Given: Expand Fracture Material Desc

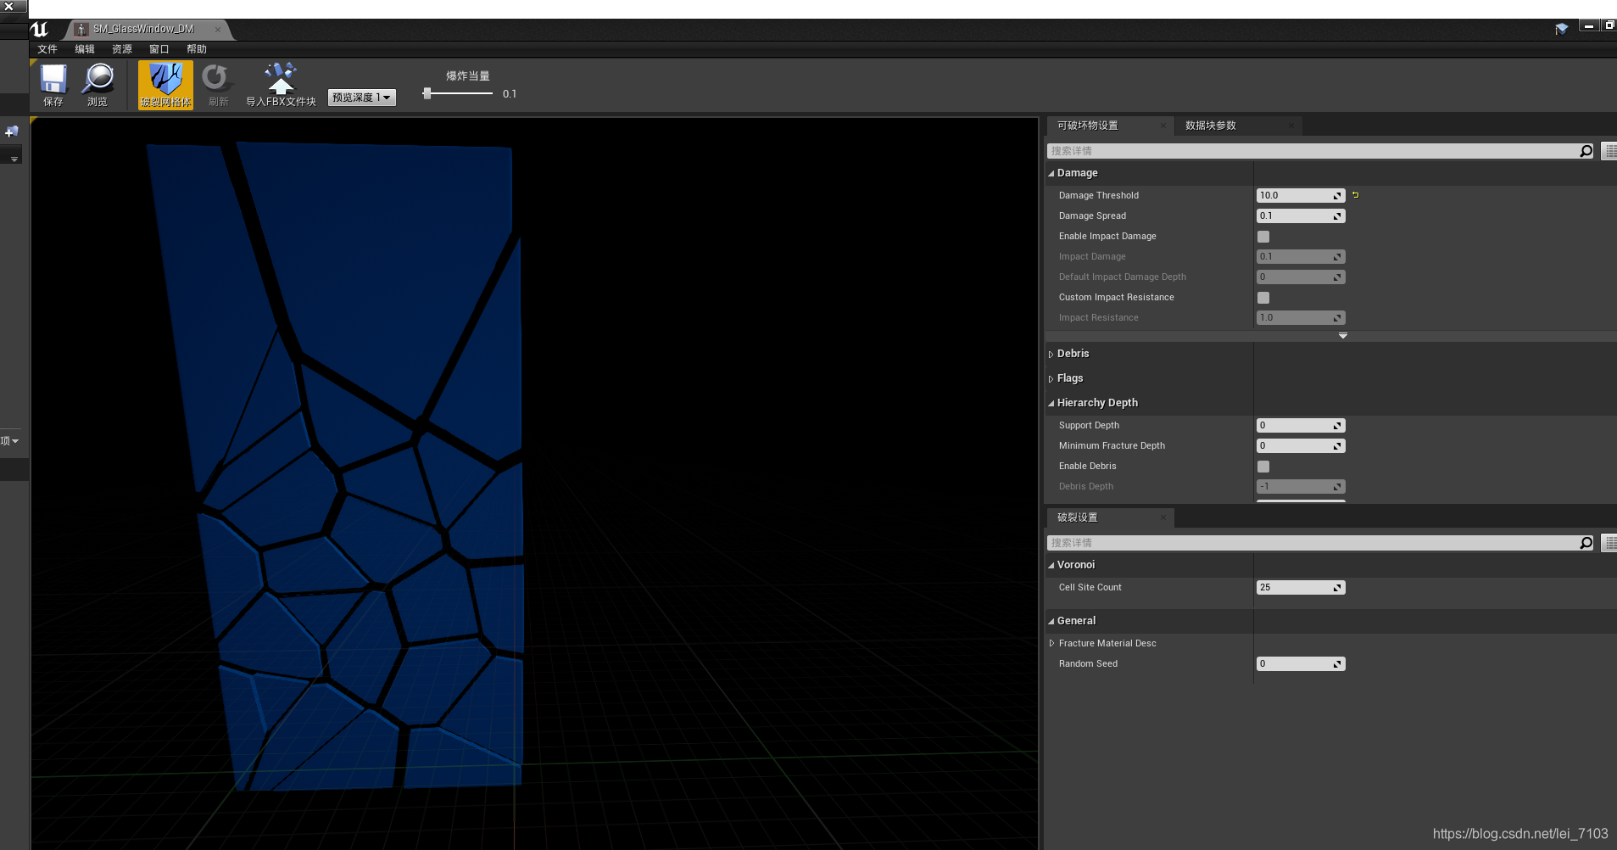Looking at the screenshot, I should tap(1052, 643).
